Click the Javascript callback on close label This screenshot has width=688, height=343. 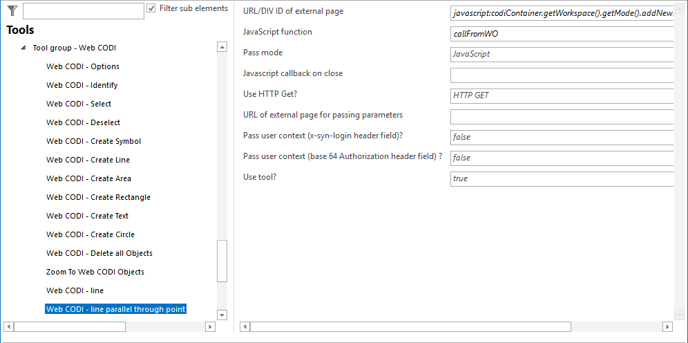[293, 73]
